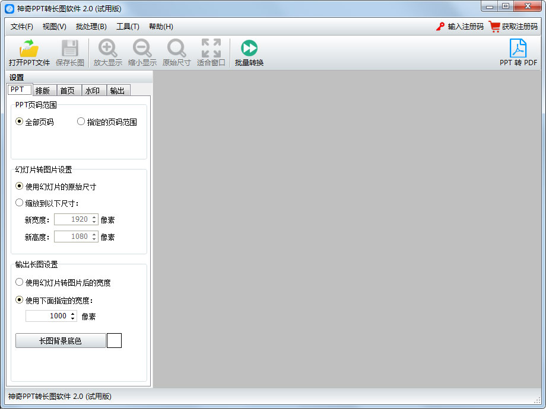
Task: Open the 批处理(B) menu
Action: pyautogui.click(x=91, y=27)
